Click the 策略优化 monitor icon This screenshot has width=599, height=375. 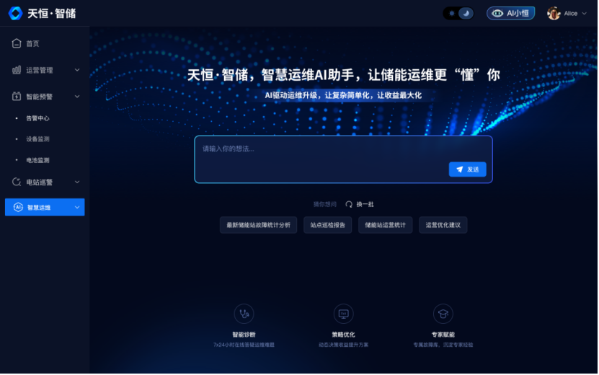tap(343, 314)
